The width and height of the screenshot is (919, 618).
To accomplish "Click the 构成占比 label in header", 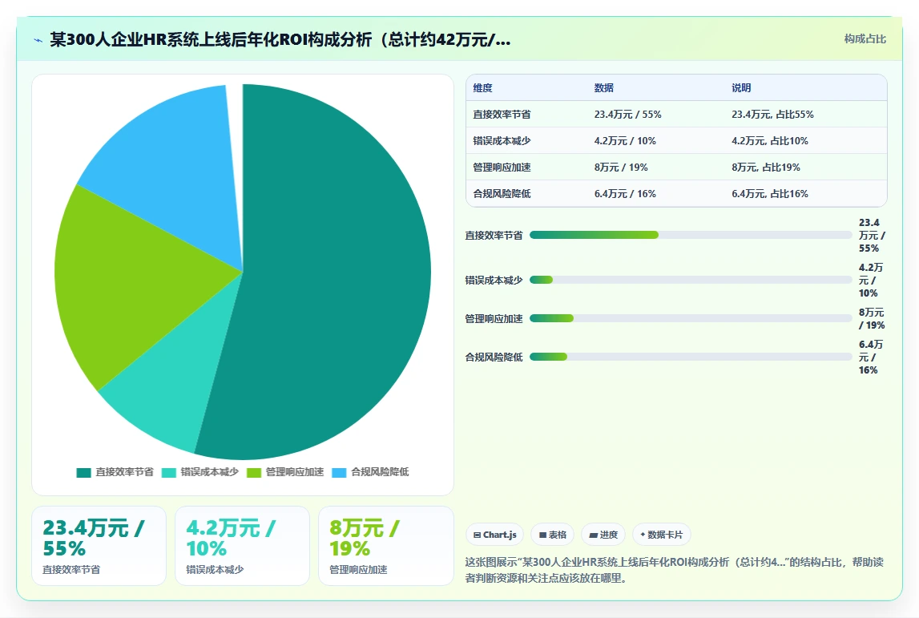I will [865, 38].
